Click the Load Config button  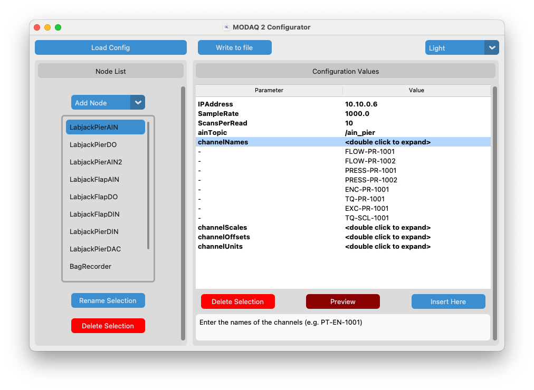coord(111,47)
